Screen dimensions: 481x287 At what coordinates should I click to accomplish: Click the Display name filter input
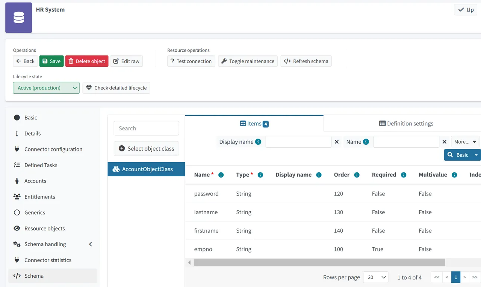click(x=298, y=142)
